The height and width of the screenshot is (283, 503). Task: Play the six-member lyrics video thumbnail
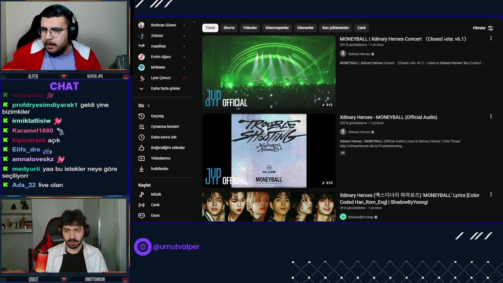pos(269,207)
